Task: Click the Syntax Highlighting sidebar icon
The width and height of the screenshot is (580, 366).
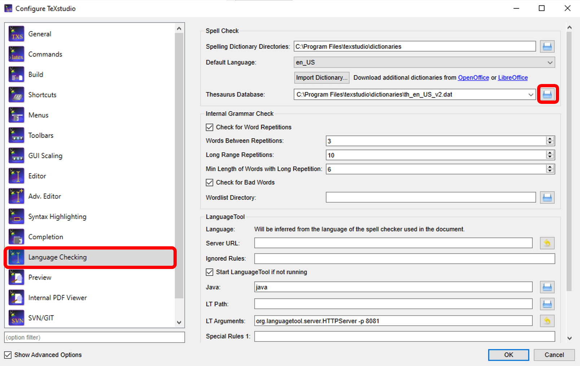Action: tap(16, 216)
